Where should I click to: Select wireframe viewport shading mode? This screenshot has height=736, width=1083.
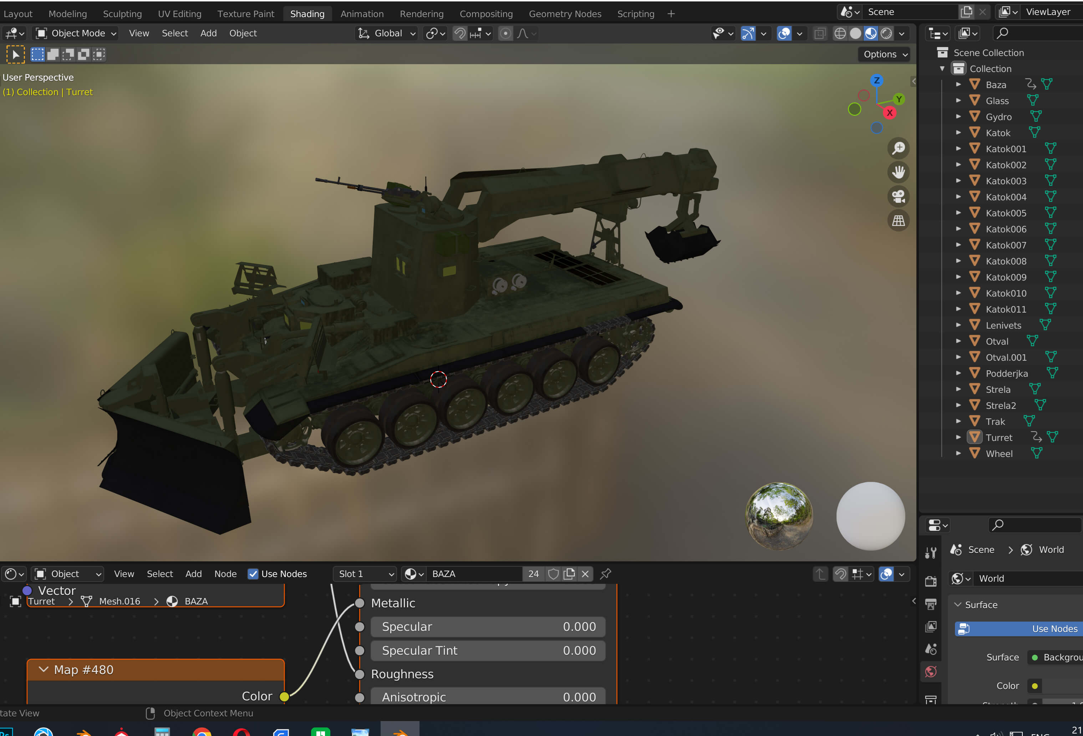pyautogui.click(x=840, y=34)
